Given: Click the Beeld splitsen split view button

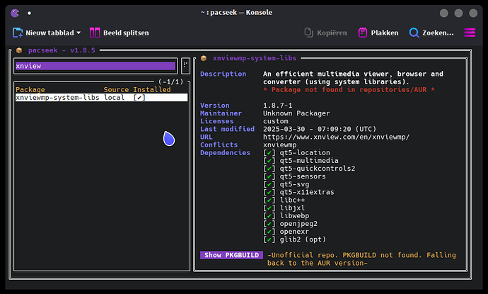Looking at the screenshot, I should 120,33.
